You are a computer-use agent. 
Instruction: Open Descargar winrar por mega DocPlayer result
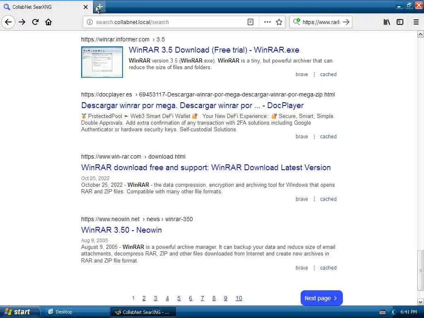(192, 106)
